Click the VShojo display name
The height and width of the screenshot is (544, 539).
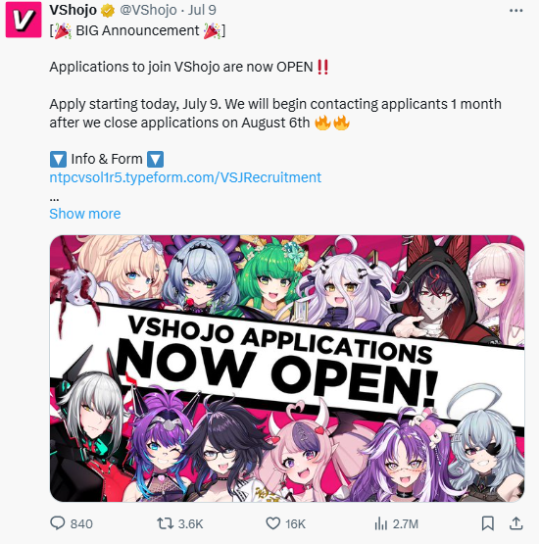click(x=73, y=10)
